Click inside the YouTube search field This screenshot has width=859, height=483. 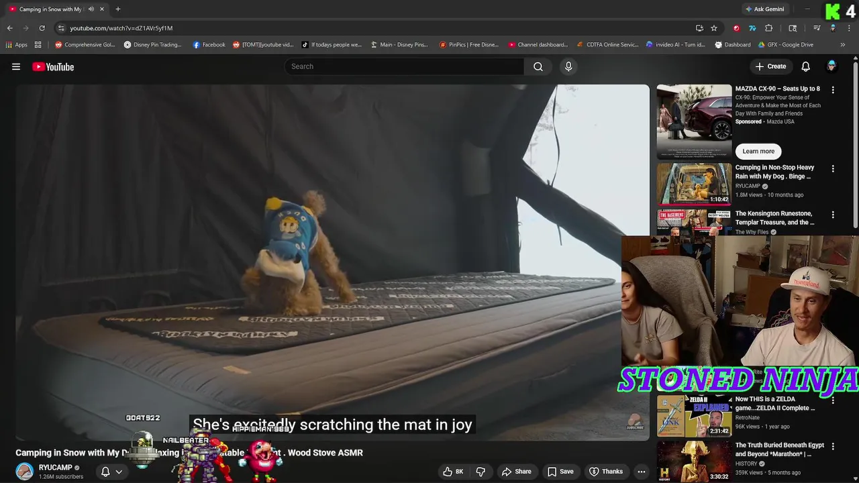tap(404, 66)
